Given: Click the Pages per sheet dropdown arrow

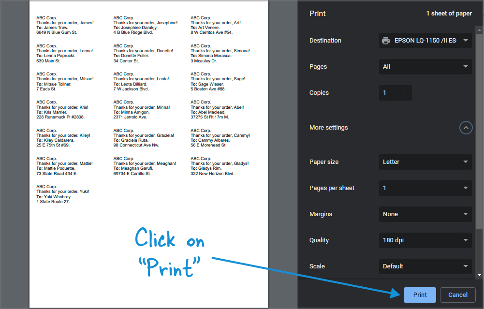Looking at the screenshot, I should pos(466,188).
